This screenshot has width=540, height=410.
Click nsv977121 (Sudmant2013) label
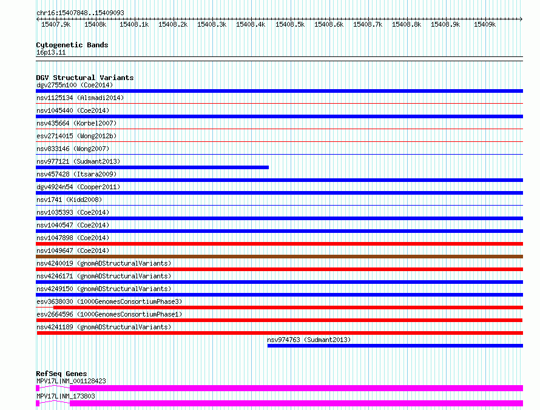tap(78, 161)
